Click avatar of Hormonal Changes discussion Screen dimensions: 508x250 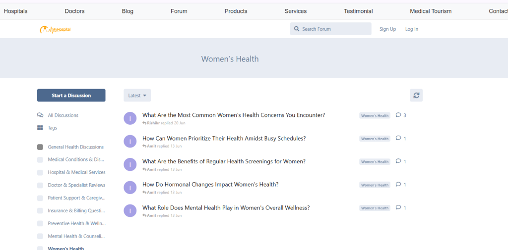pyautogui.click(x=130, y=188)
